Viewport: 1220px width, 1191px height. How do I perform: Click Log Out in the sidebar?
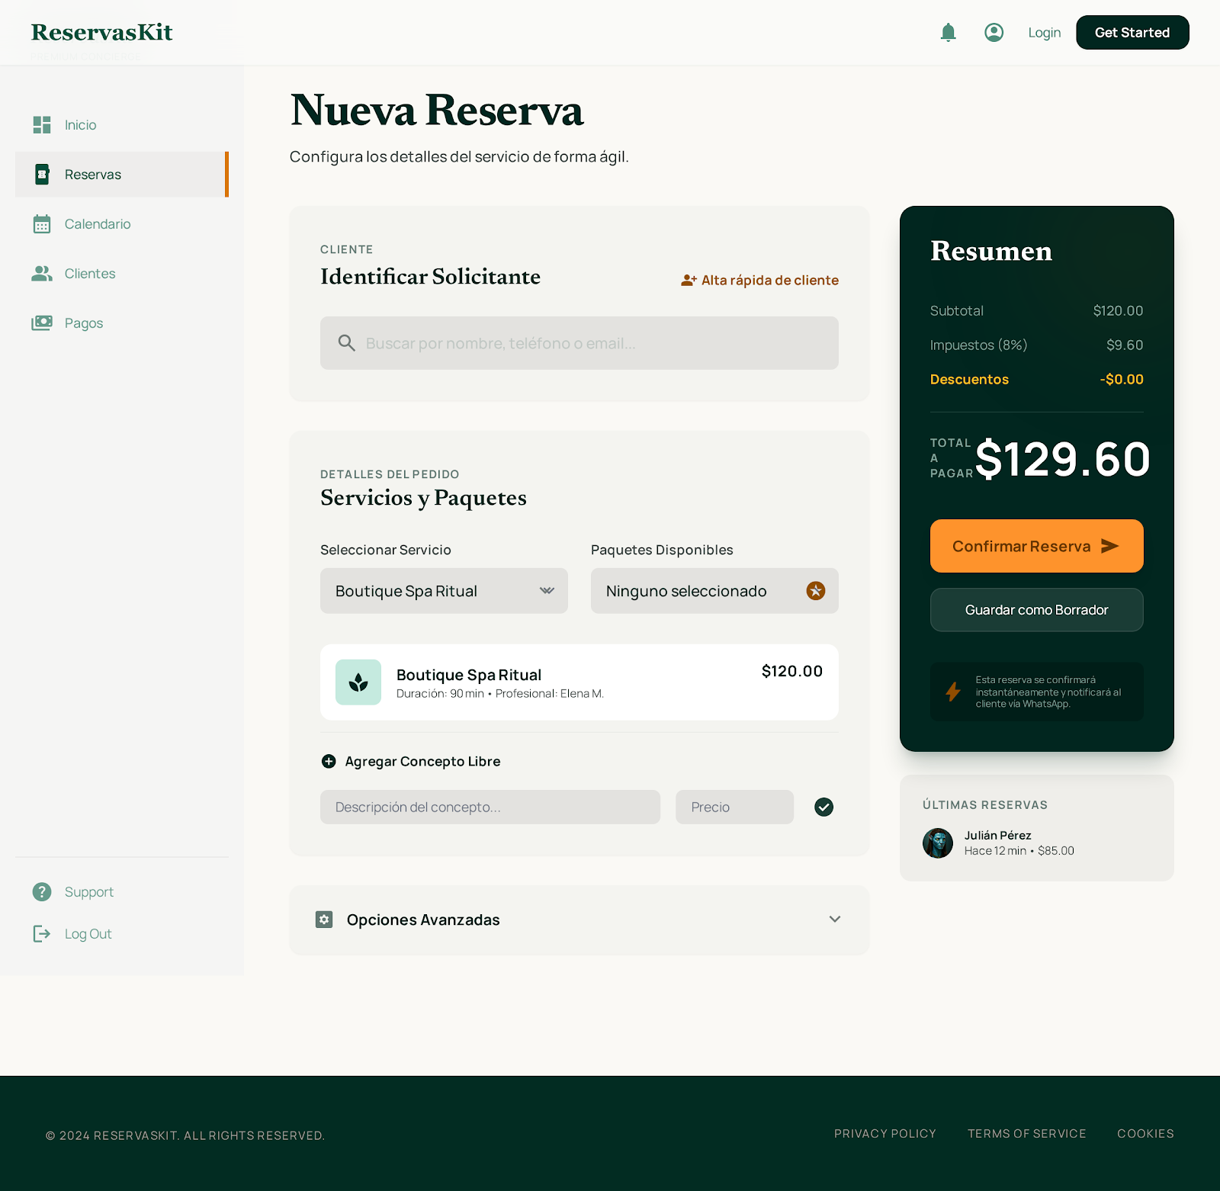(x=88, y=933)
